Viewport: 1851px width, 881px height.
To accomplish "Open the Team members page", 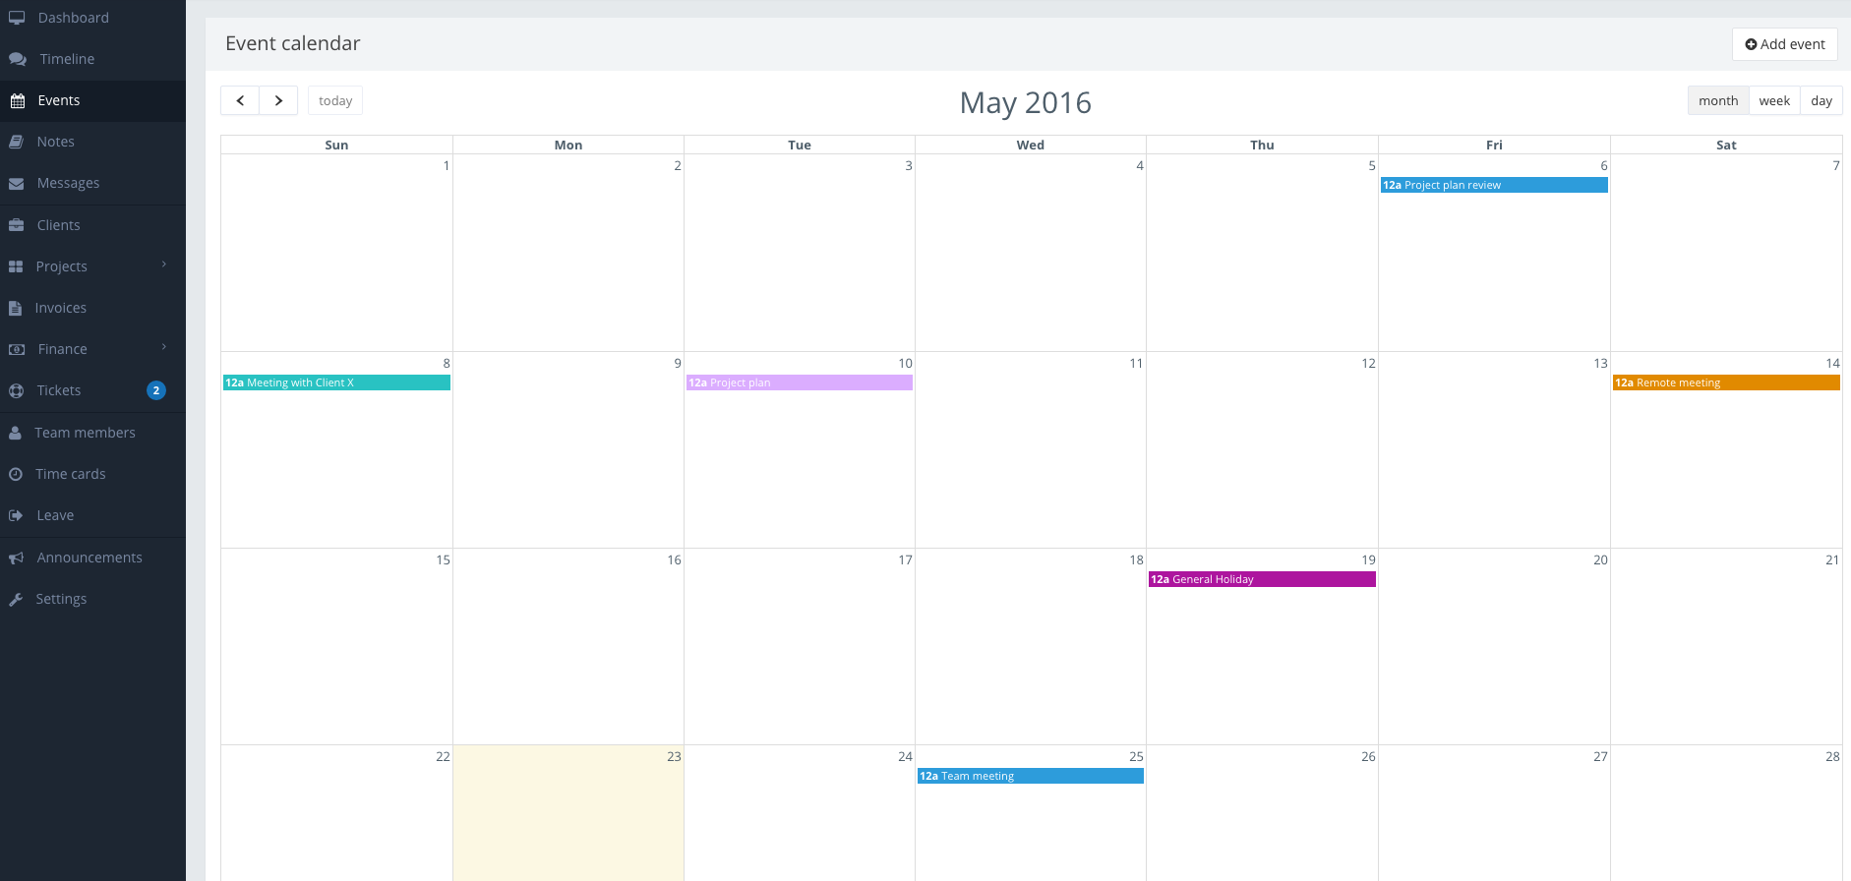I will coord(92,433).
